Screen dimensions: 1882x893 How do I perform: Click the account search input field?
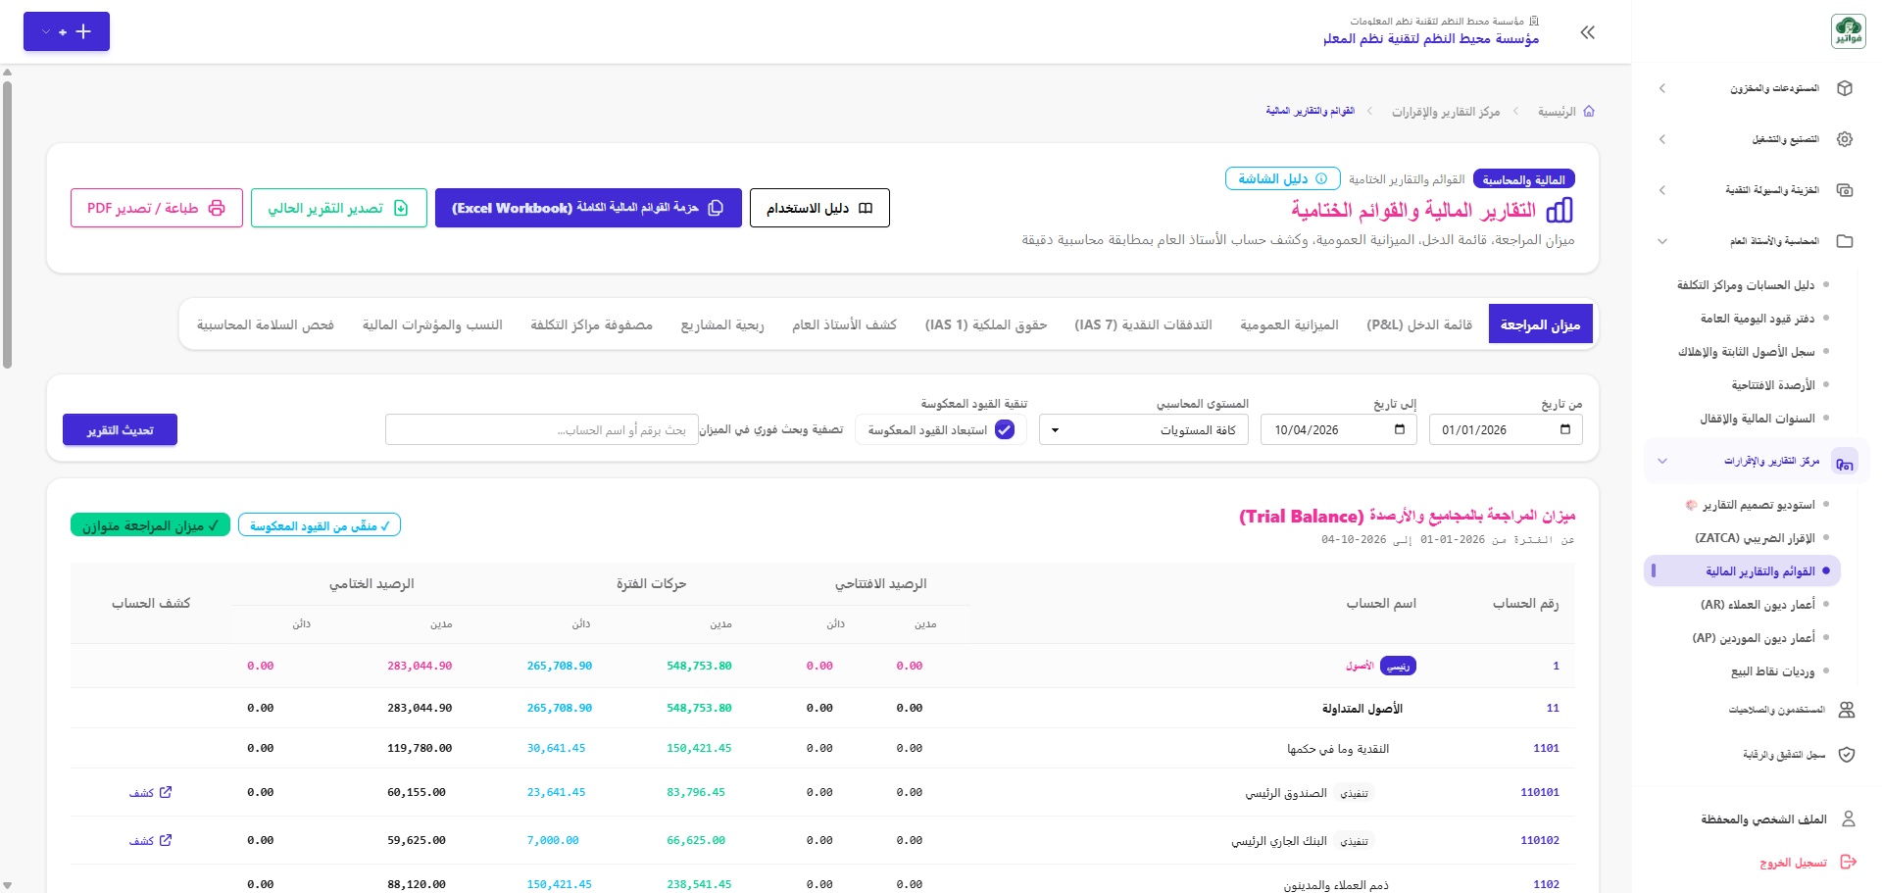point(542,429)
